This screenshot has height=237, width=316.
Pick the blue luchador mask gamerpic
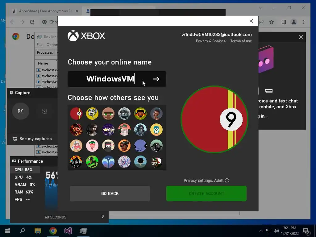(x=156, y=130)
